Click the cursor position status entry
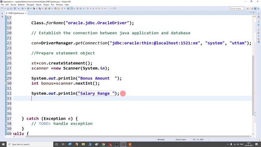 coord(198,140)
